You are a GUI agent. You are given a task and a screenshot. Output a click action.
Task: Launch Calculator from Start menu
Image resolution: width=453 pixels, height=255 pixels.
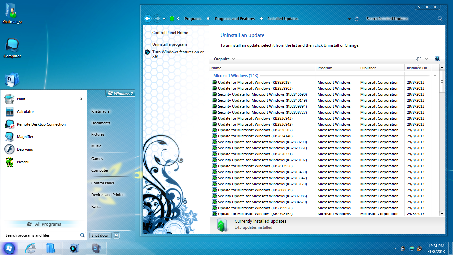[43, 112]
